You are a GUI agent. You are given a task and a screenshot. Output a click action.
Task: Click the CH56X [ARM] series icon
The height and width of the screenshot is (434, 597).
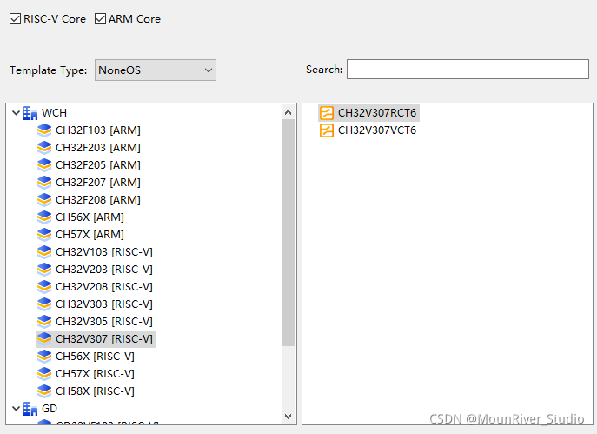(44, 217)
